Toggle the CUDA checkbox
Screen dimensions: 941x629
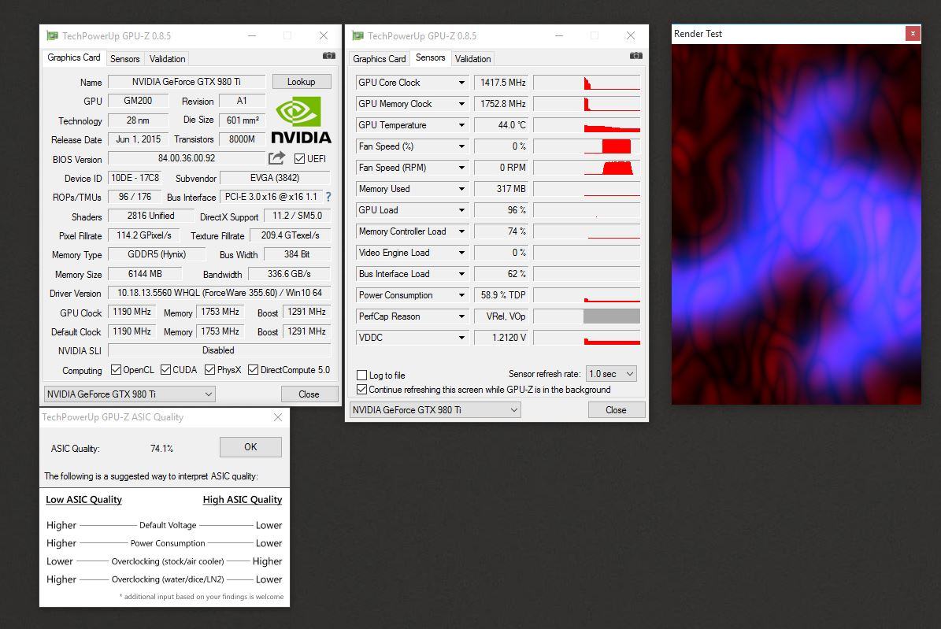tap(165, 370)
